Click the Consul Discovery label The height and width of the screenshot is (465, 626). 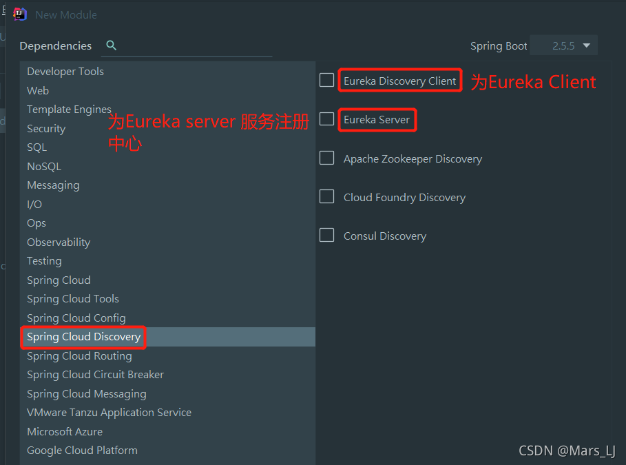[x=385, y=236]
